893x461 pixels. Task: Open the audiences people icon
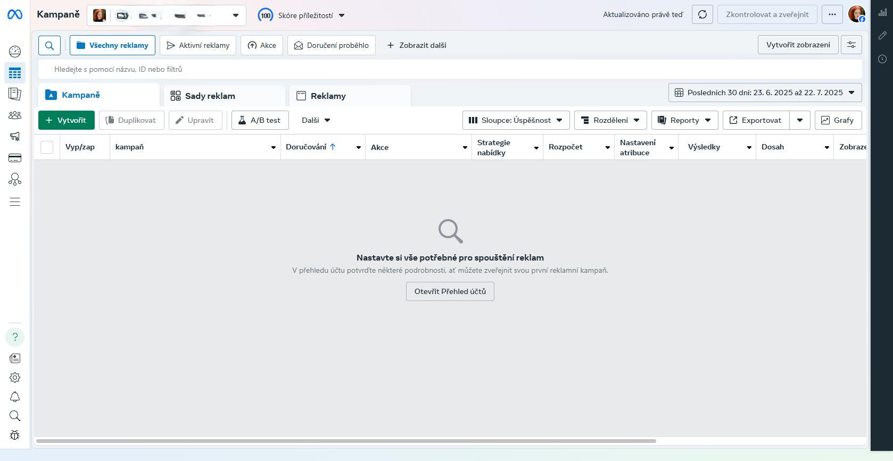pos(15,115)
